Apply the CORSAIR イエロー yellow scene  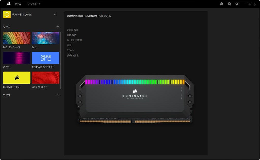pyautogui.click(x=17, y=78)
